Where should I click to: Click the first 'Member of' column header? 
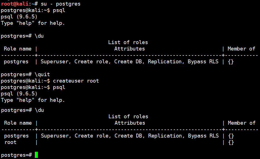241,49
